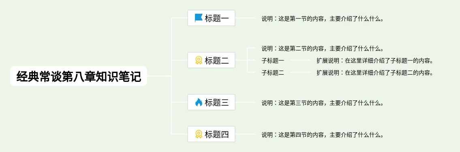Click the 第四节 description note
This screenshot has width=460, height=152.
tap(323, 135)
